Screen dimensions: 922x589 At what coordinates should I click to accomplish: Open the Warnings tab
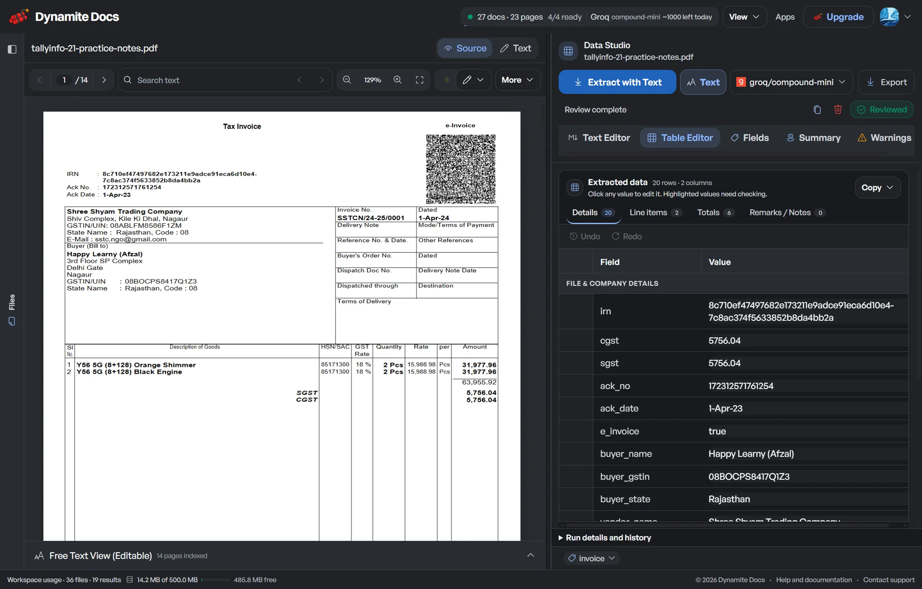pos(885,138)
